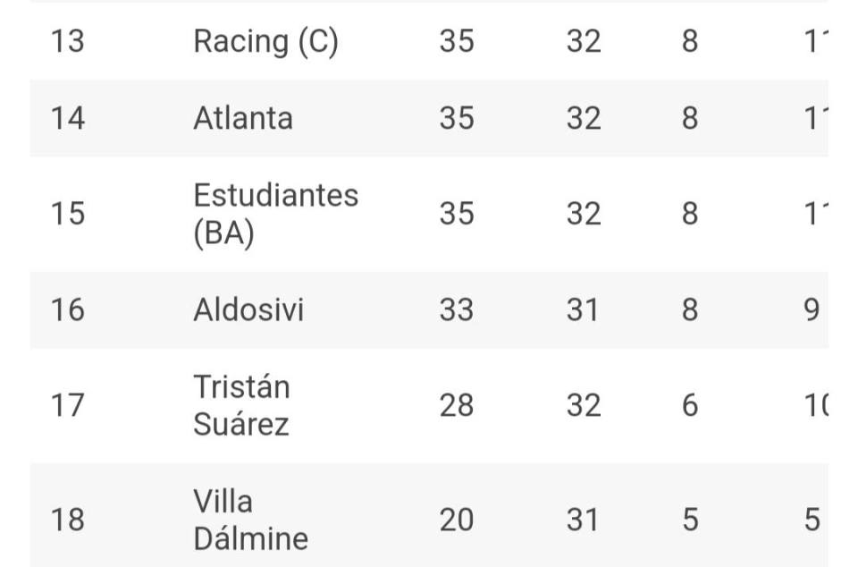Click position number 13 in the table

click(68, 42)
